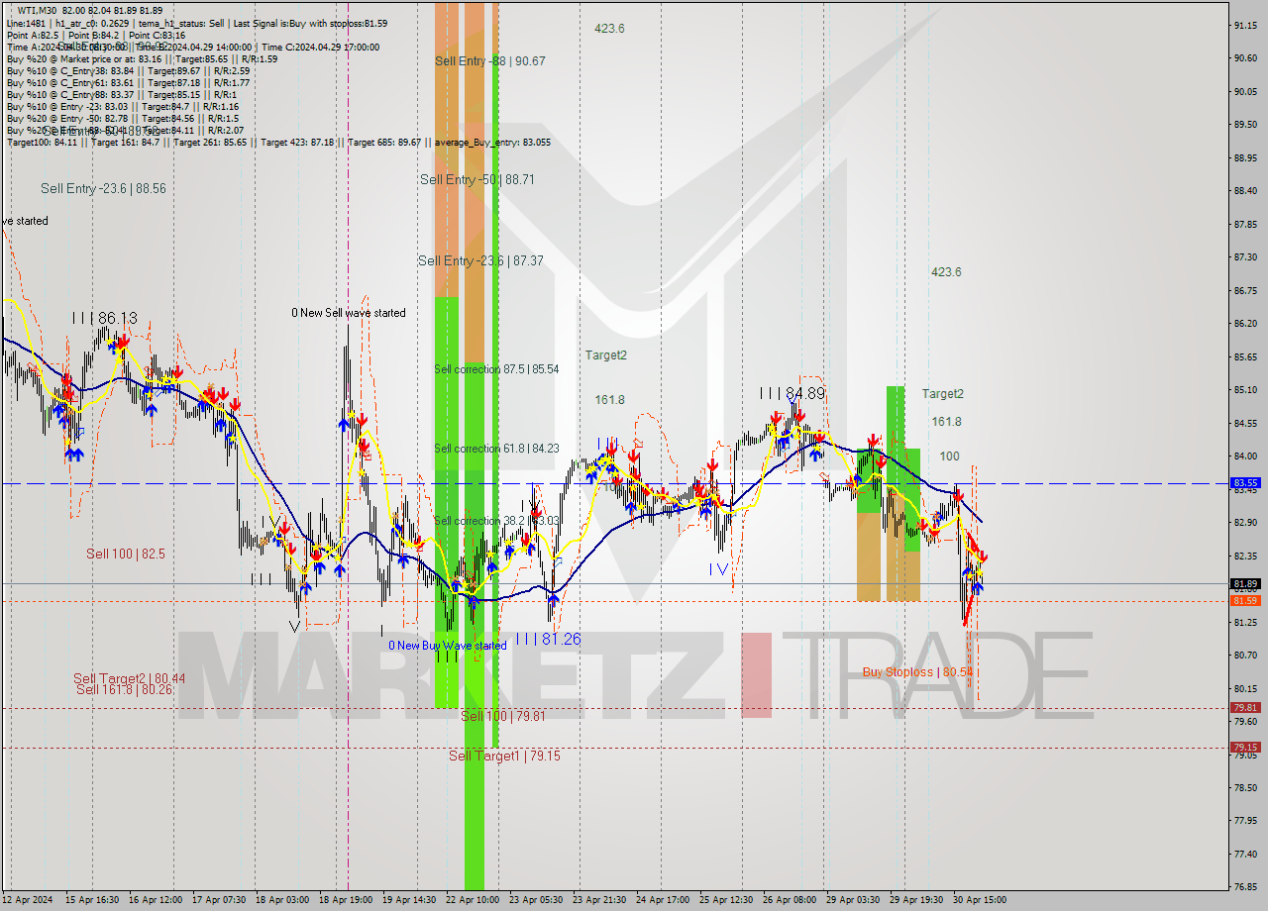Click 'Sell Entry -88 | 90.67' label

[x=490, y=60]
